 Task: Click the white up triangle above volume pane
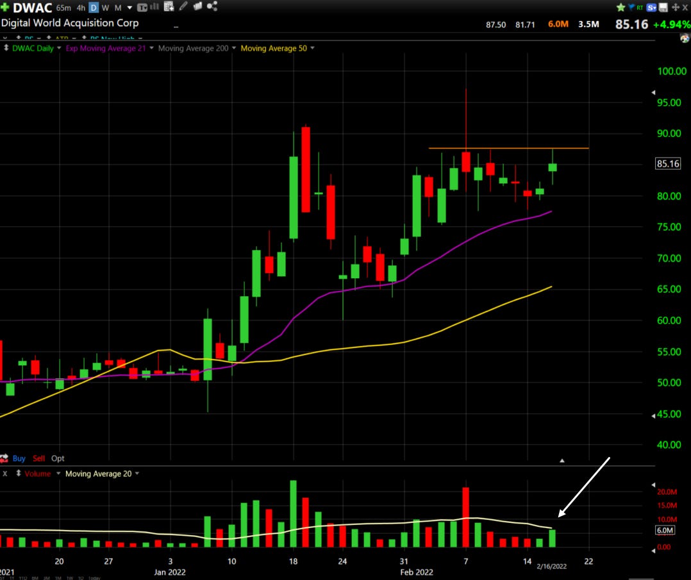pyautogui.click(x=562, y=461)
